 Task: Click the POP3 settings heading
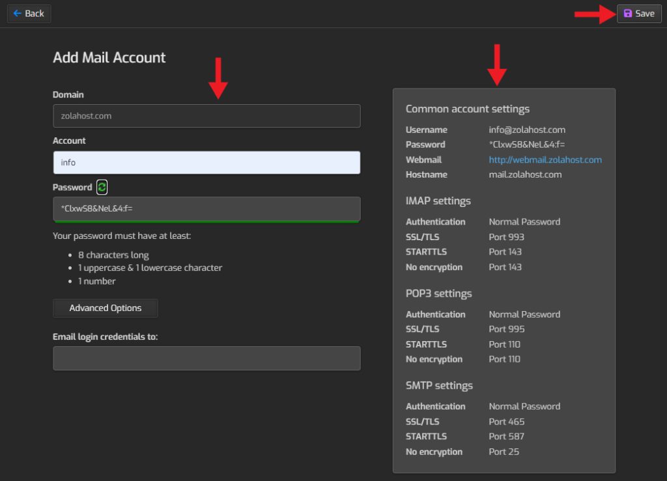coord(438,294)
